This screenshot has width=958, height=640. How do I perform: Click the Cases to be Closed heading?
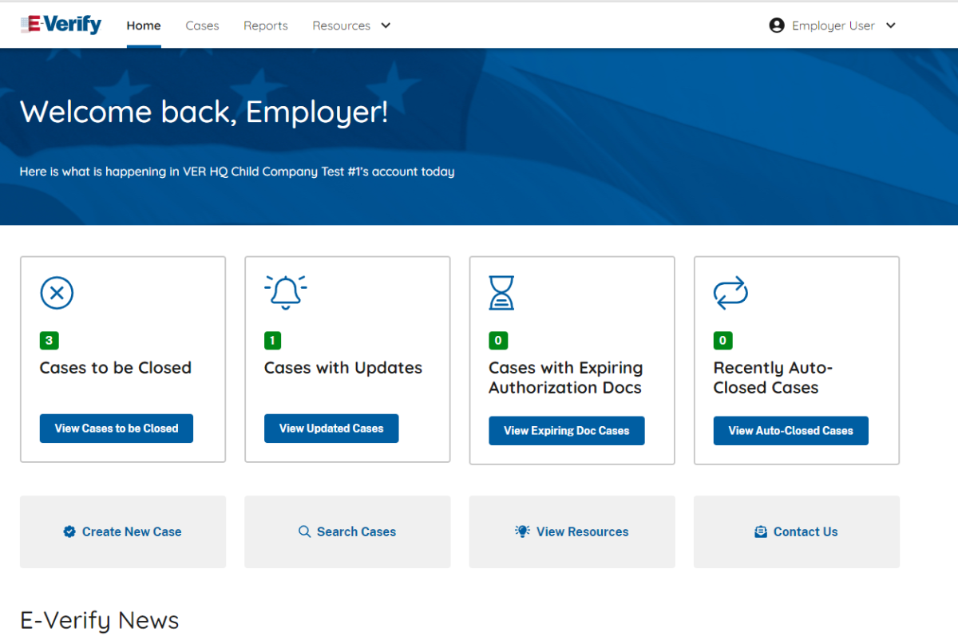pos(116,368)
